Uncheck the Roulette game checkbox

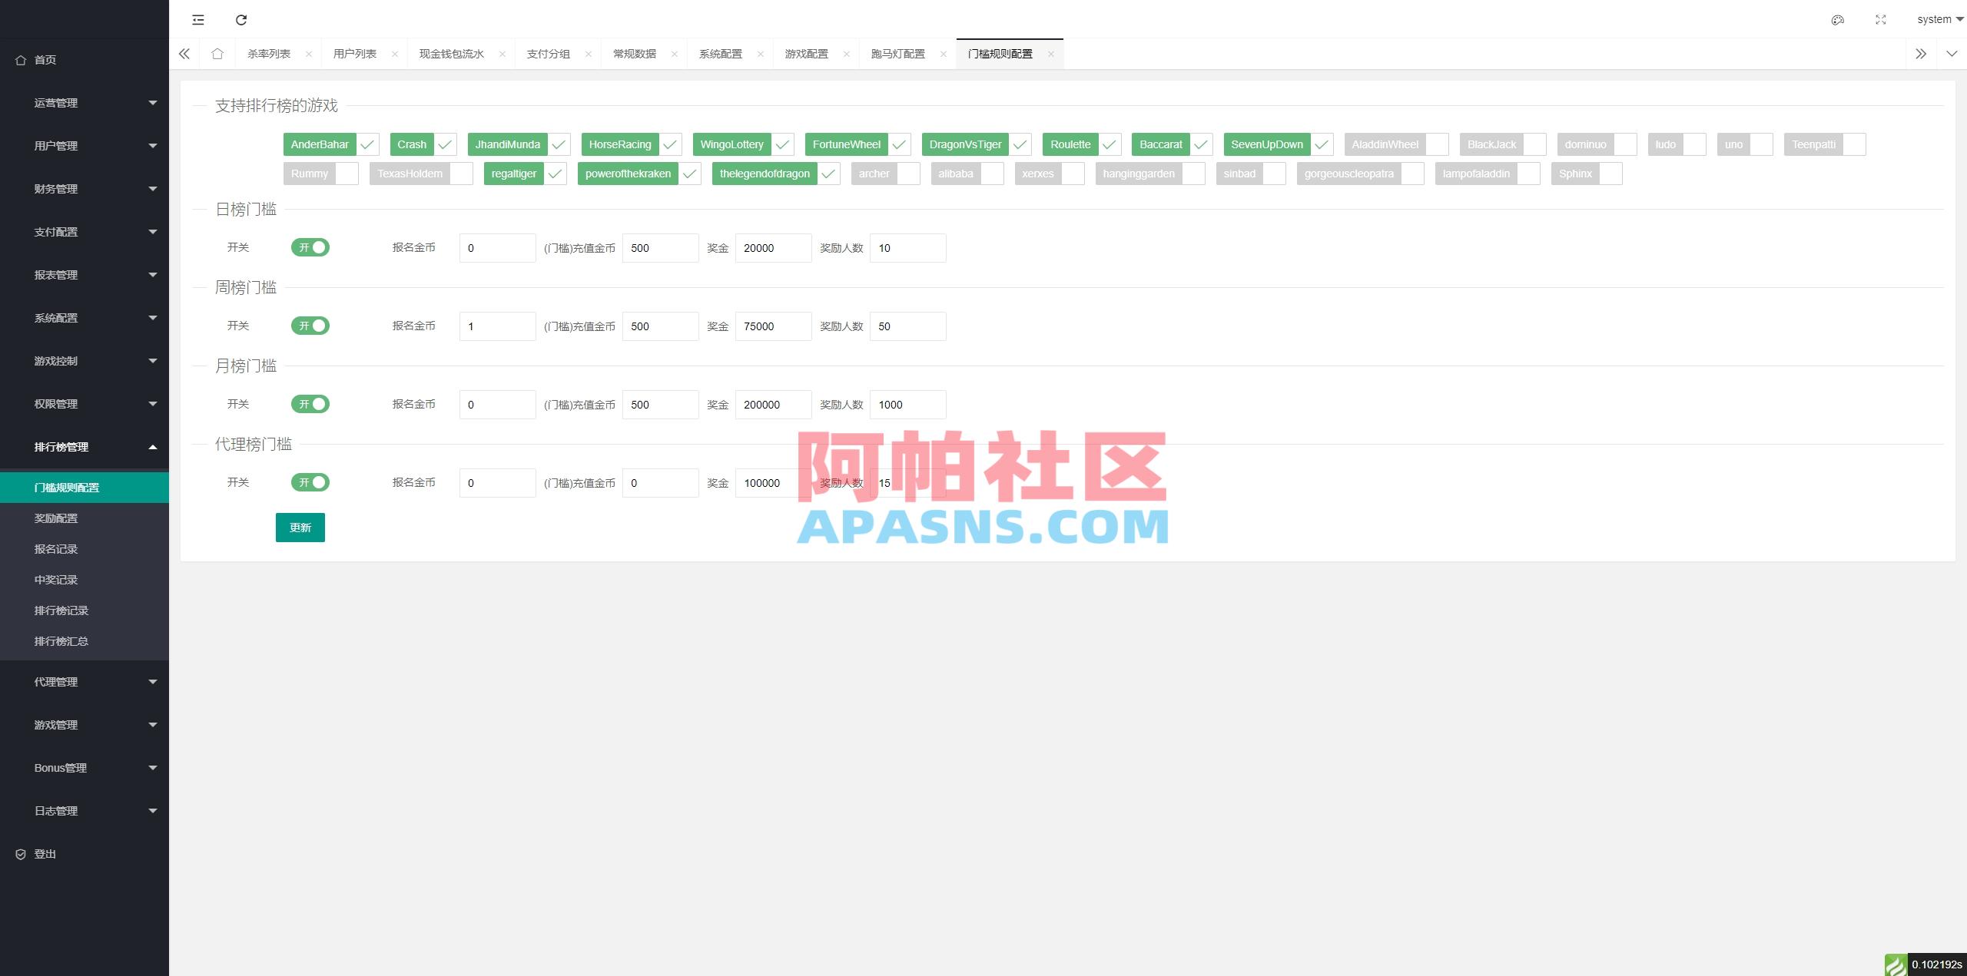[1109, 144]
